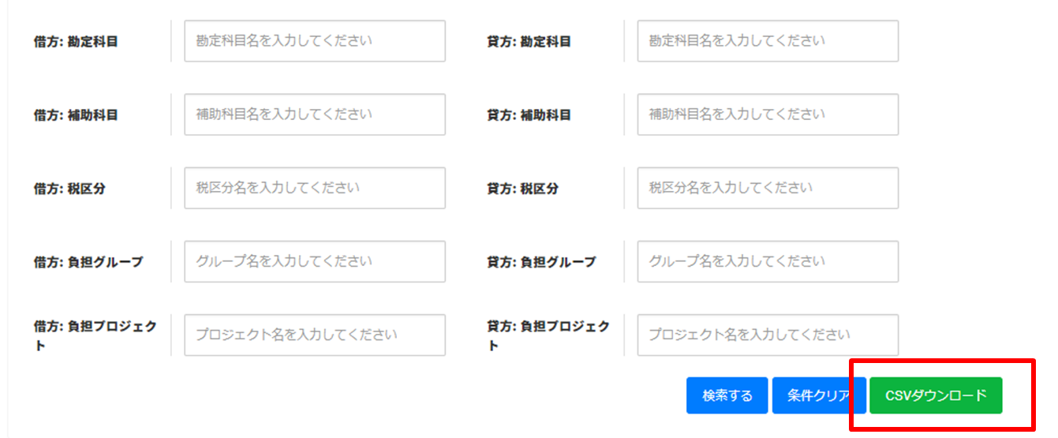The image size is (1058, 438).
Task: Select the 借方 税区分 input field
Action: 314,188
